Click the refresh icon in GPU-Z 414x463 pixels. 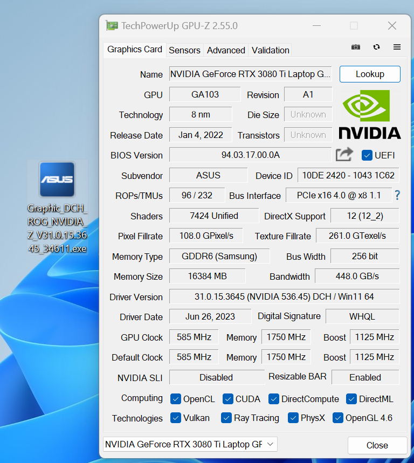376,47
